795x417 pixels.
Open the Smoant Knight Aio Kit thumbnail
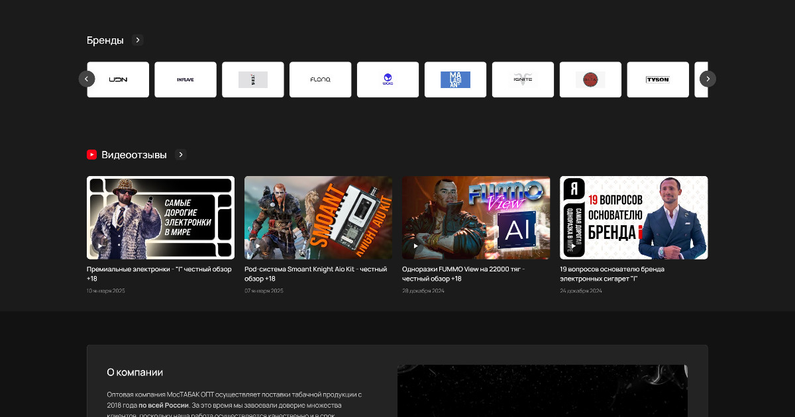click(319, 218)
